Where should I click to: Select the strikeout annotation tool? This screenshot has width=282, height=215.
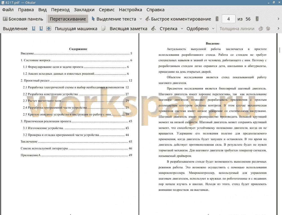(x=49, y=28)
